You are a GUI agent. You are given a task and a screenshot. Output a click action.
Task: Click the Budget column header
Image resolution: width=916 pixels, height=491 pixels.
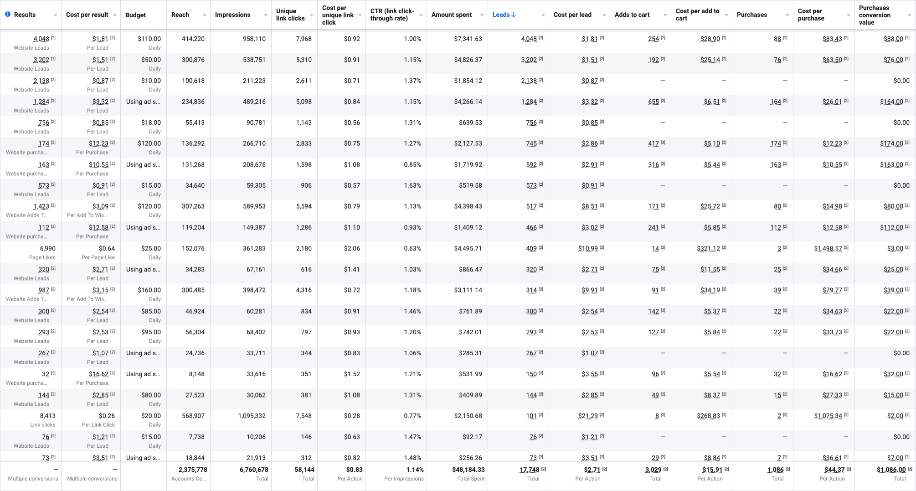tap(136, 15)
